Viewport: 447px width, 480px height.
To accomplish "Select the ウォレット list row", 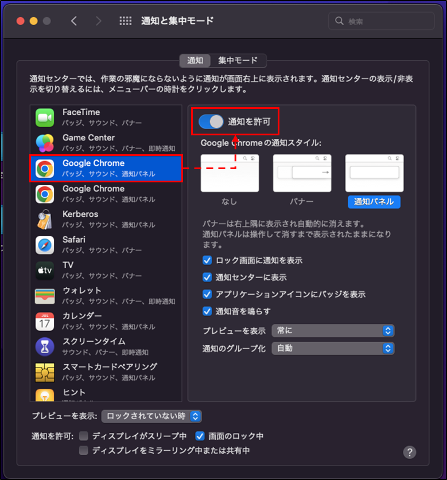I will [106, 296].
